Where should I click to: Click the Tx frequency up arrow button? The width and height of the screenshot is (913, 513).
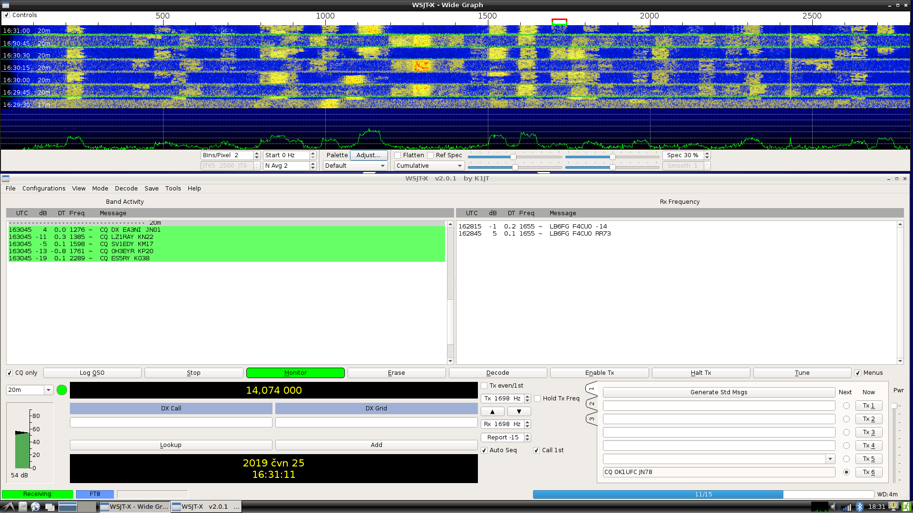coord(493,412)
